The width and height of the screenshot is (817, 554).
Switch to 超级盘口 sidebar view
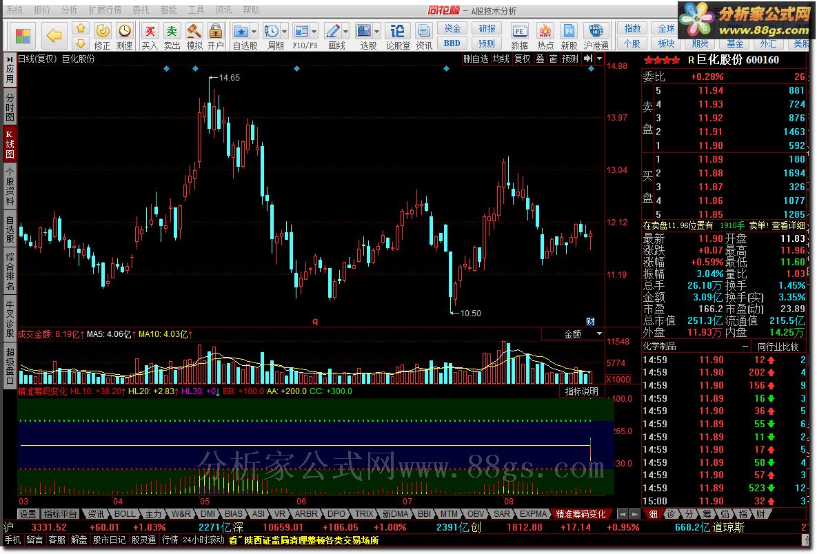click(x=10, y=367)
